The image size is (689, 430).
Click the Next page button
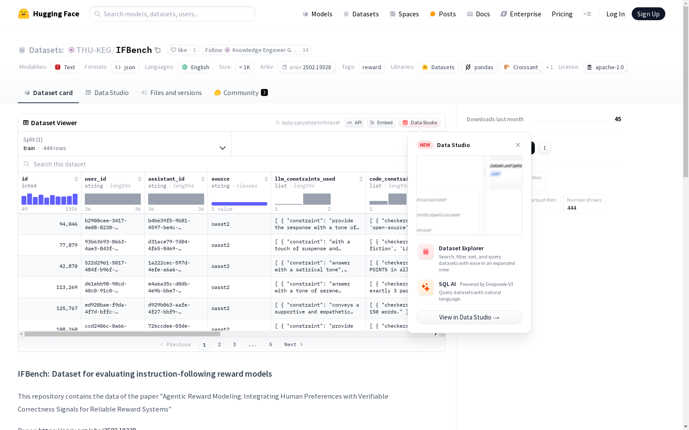pyautogui.click(x=294, y=344)
